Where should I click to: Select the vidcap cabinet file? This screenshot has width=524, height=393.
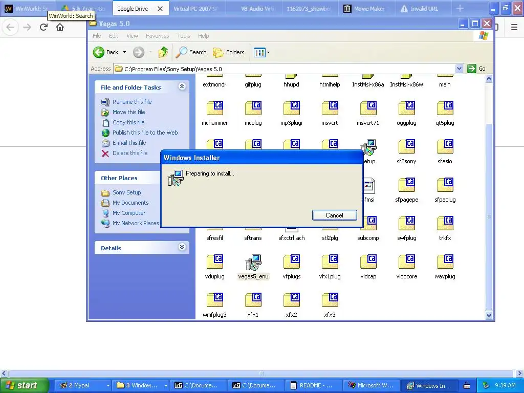(x=368, y=267)
